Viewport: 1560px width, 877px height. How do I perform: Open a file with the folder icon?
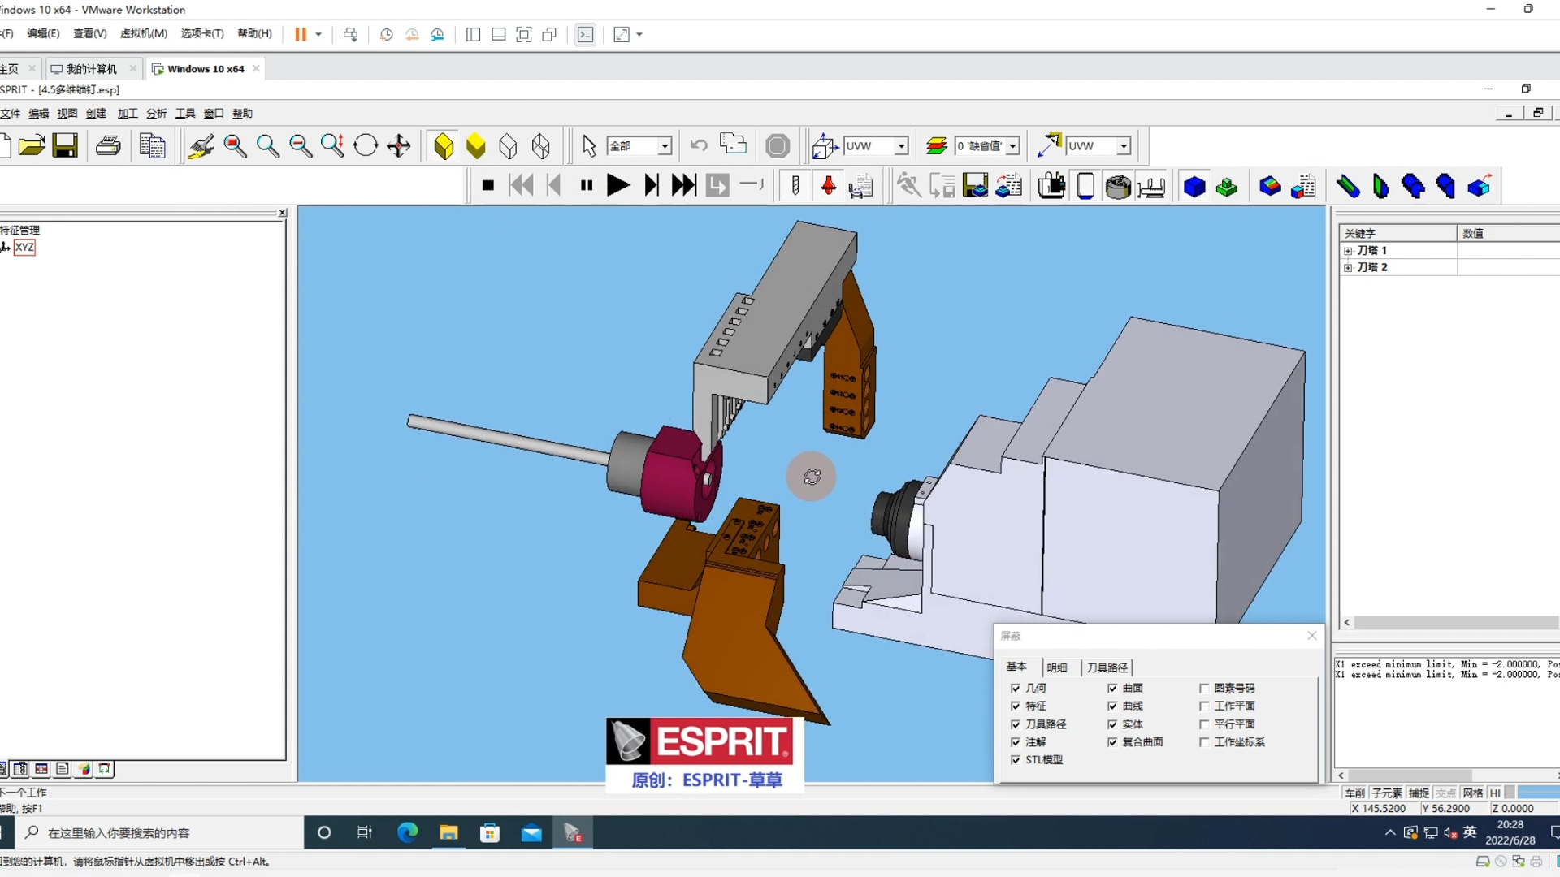point(31,146)
